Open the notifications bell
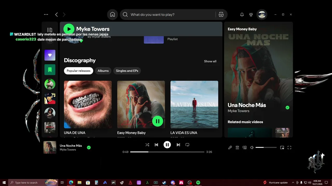 (242, 15)
